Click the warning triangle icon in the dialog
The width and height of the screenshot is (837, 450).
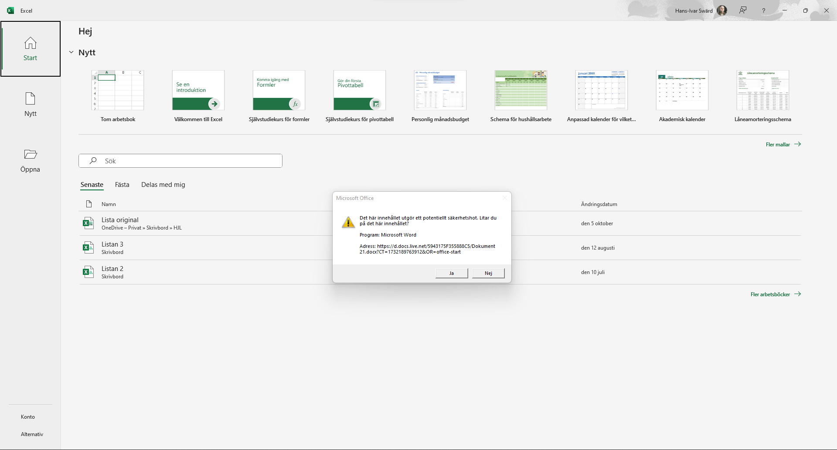click(x=348, y=222)
